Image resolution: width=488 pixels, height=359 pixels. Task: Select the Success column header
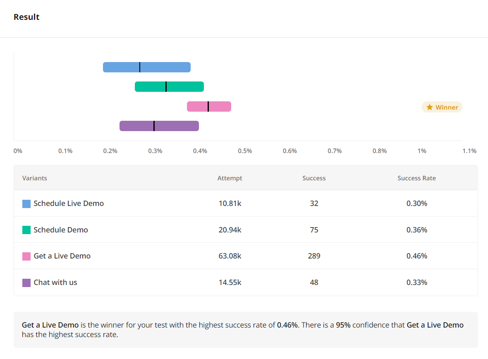[x=314, y=178]
